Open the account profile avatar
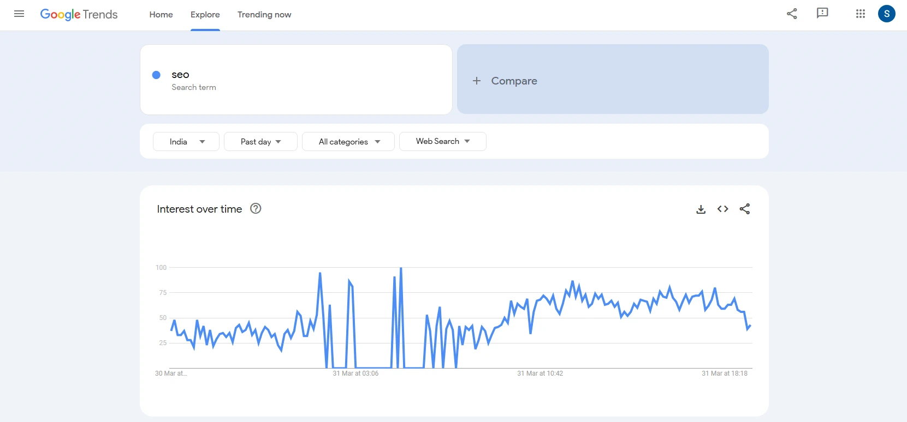This screenshot has width=907, height=422. pyautogui.click(x=886, y=14)
